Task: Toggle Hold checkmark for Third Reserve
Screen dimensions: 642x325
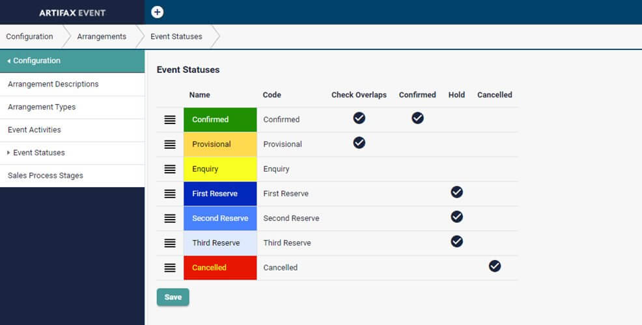Action: (457, 242)
